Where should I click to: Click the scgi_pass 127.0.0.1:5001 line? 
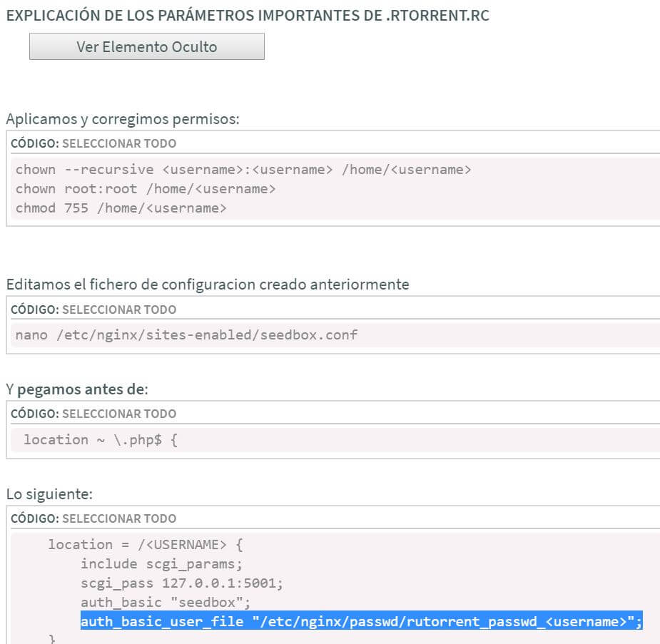pos(182,583)
